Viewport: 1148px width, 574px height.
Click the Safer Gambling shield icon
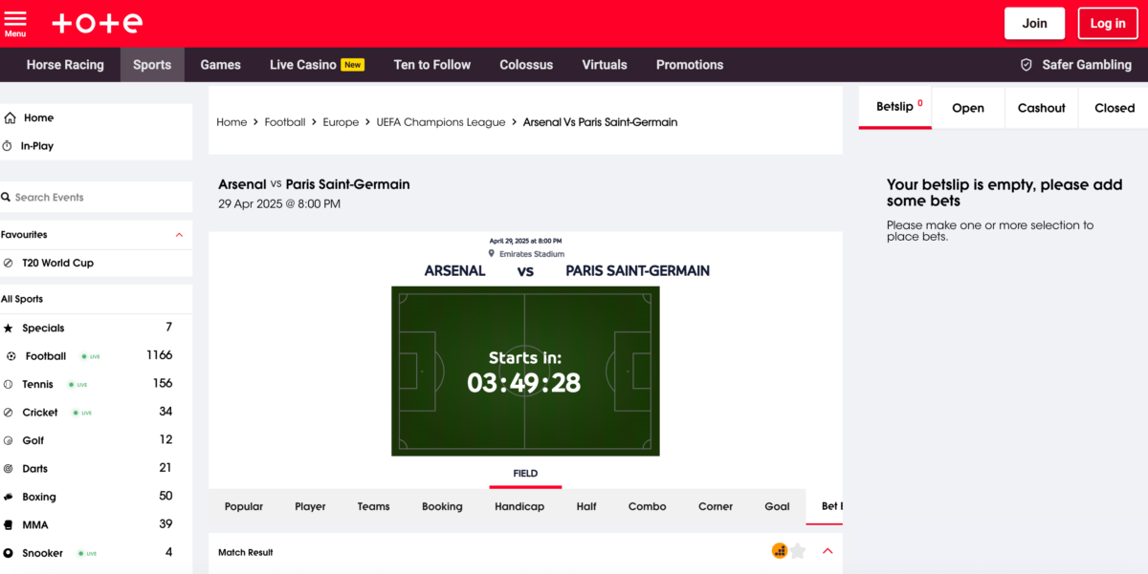[1027, 65]
